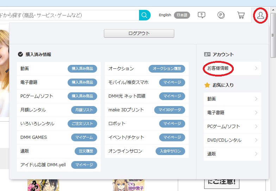The height and width of the screenshot is (191, 276).
Task: Click the 電子書籍 label in purchased info
Action: click(x=29, y=82)
